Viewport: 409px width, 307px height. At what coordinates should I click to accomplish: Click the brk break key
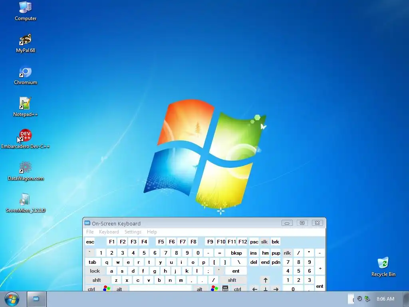pyautogui.click(x=276, y=242)
